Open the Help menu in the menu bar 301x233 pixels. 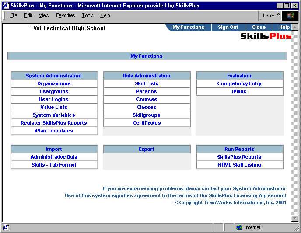click(x=105, y=15)
